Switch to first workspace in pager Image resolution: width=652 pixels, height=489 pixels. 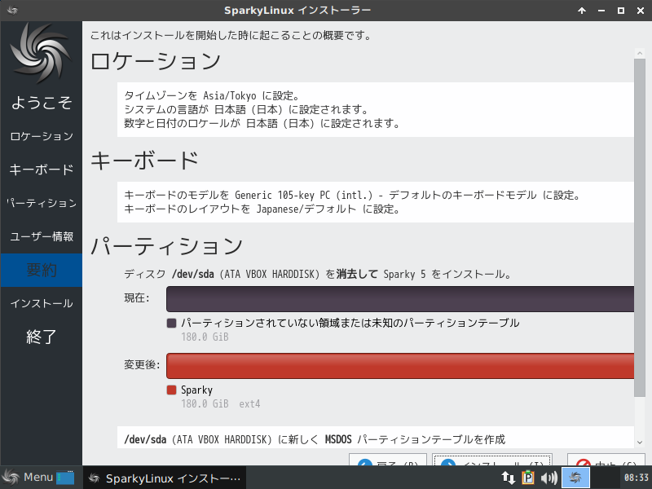[575, 478]
